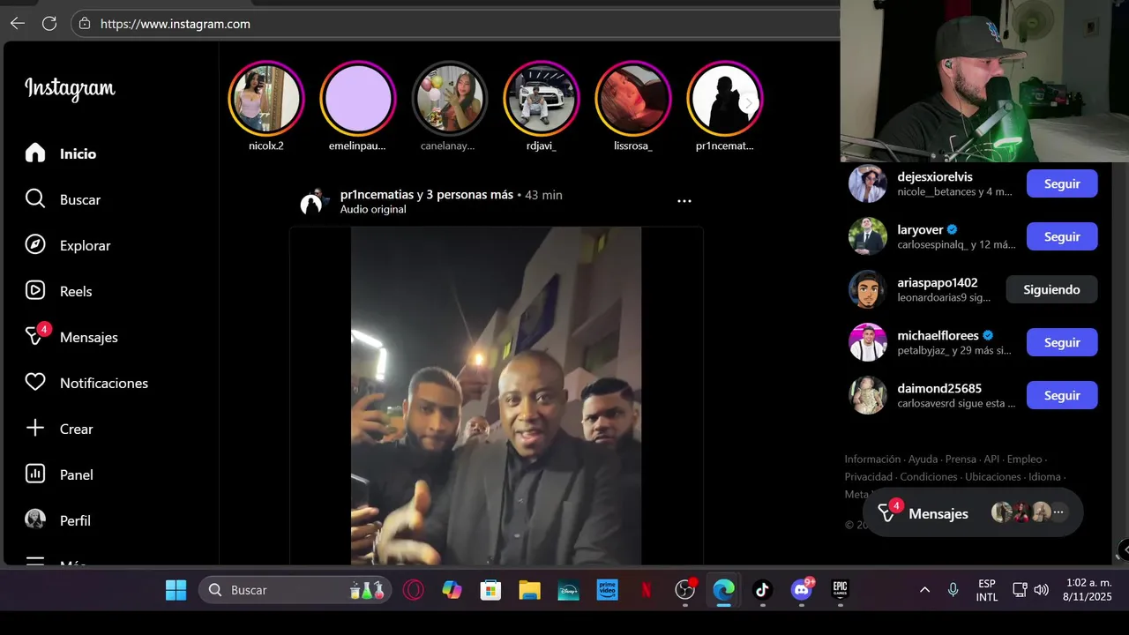The image size is (1129, 635).
Task: Follow daimond25685 with Seguir
Action: coord(1062,395)
